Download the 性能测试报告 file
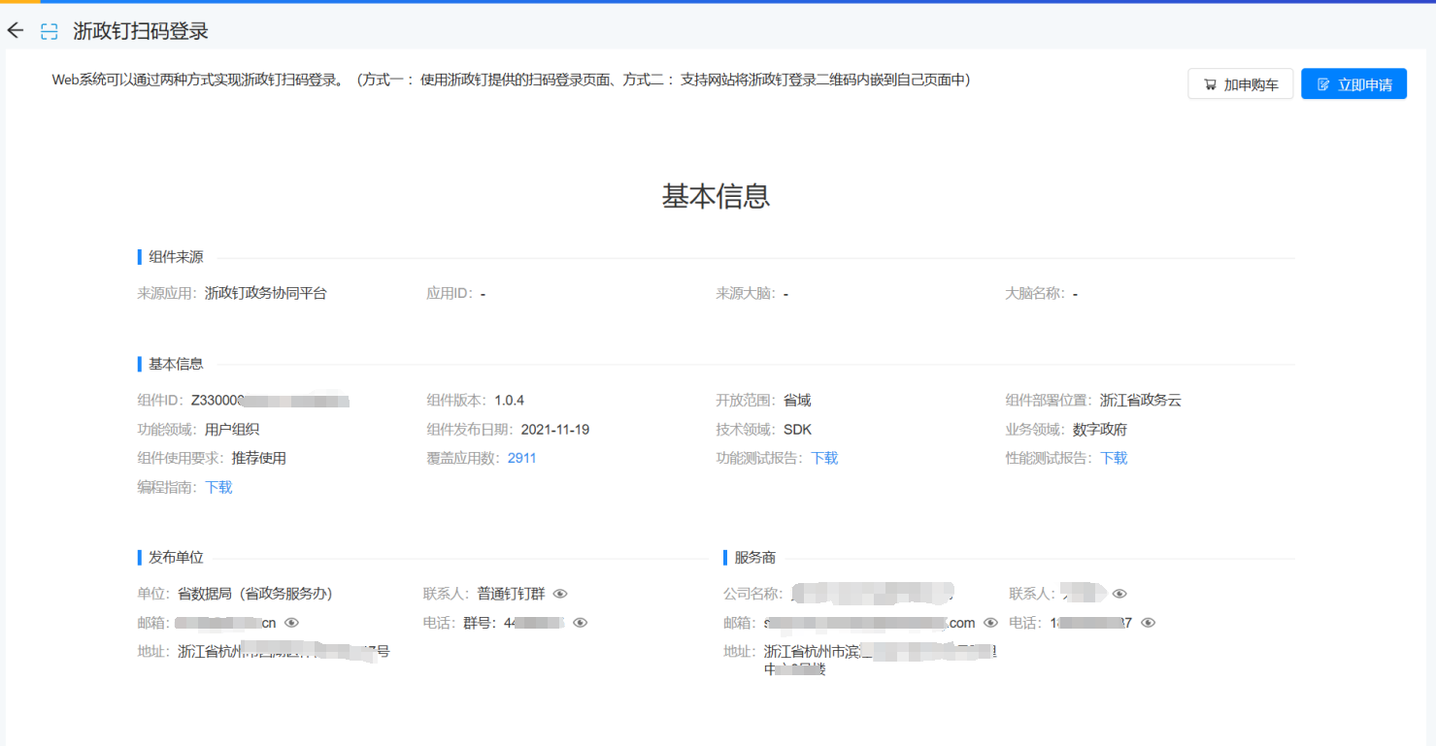The height and width of the screenshot is (746, 1436). pyautogui.click(x=1114, y=458)
